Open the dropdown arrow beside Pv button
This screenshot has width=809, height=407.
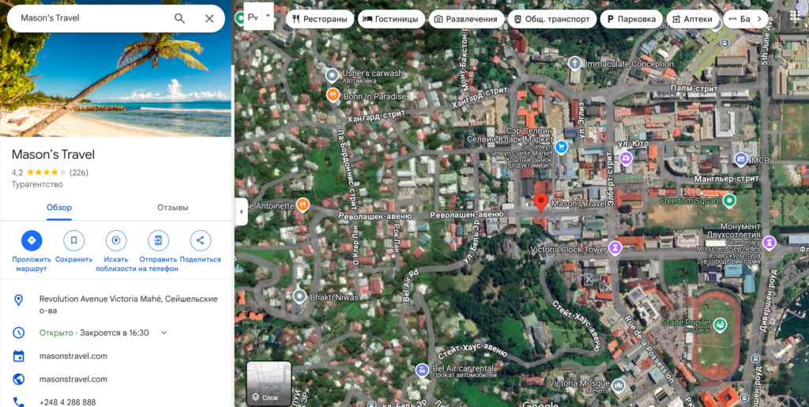[x=268, y=16]
